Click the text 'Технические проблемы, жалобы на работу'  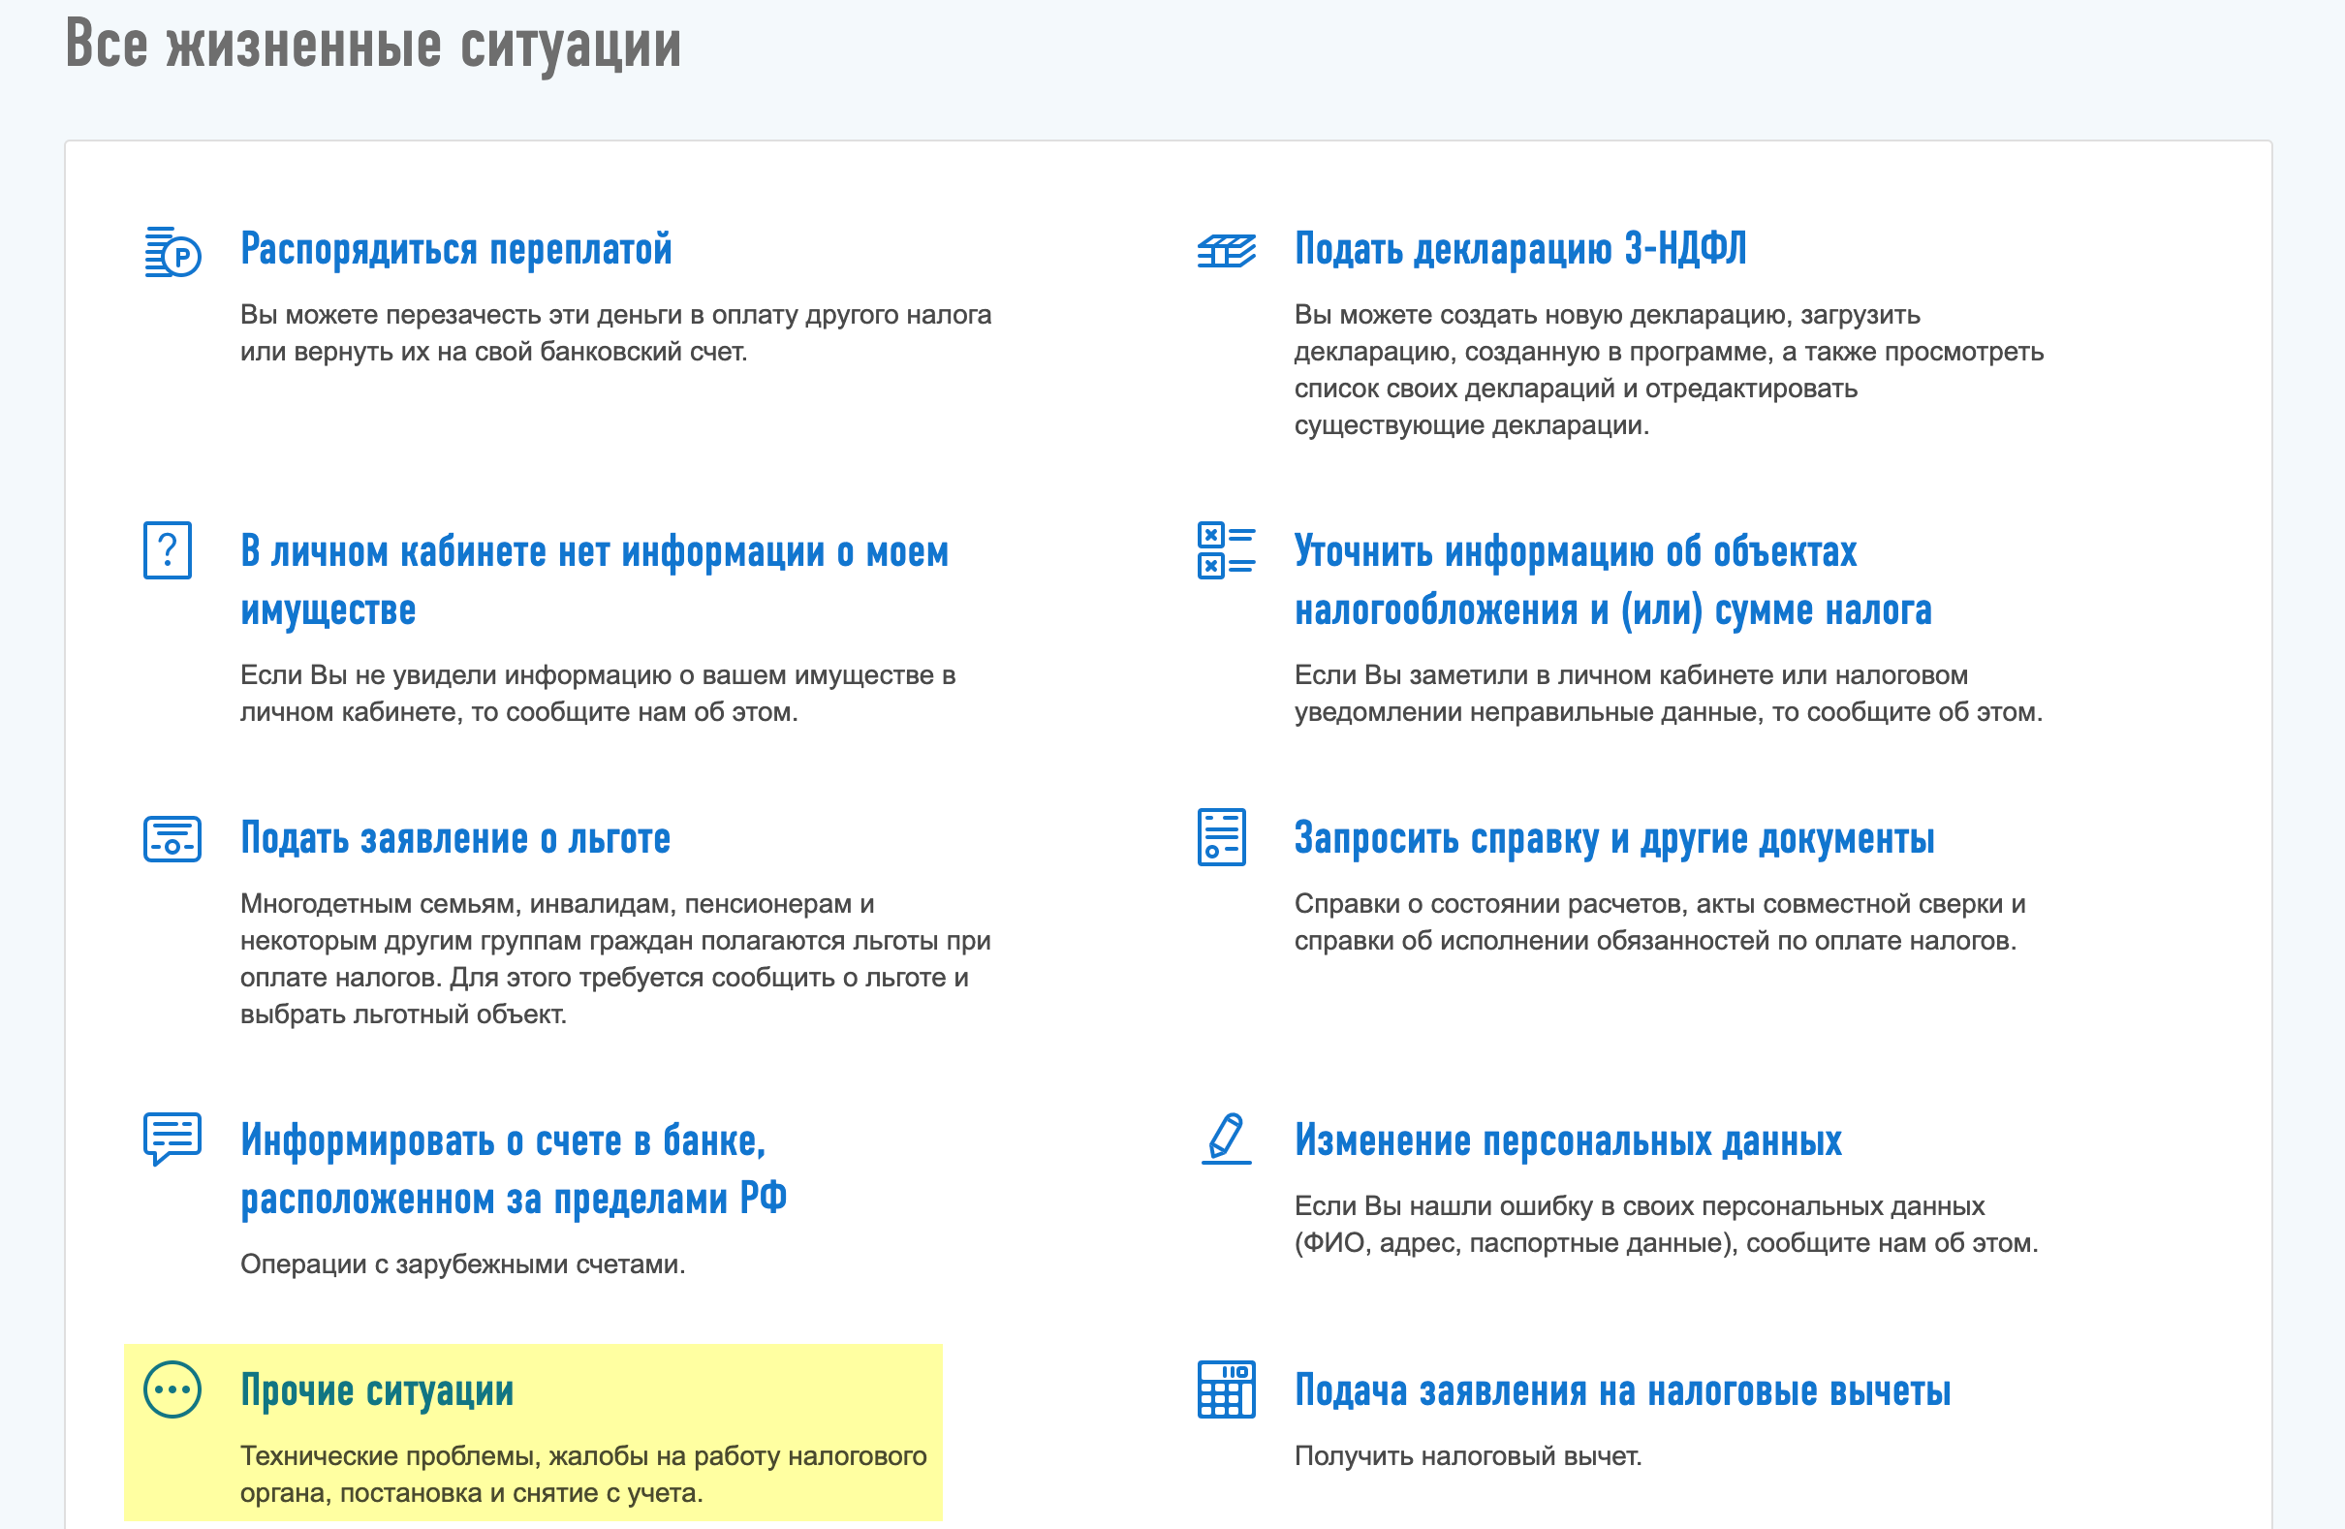point(583,1475)
